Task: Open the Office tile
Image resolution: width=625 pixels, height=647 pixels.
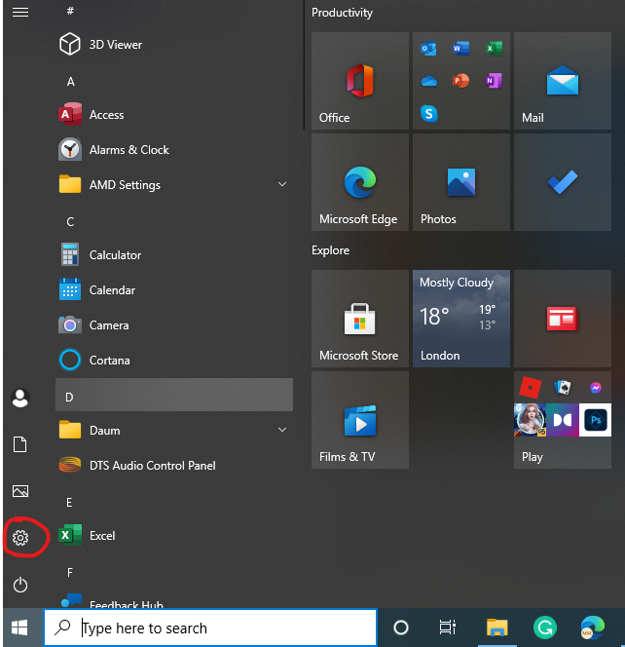Action: click(360, 81)
